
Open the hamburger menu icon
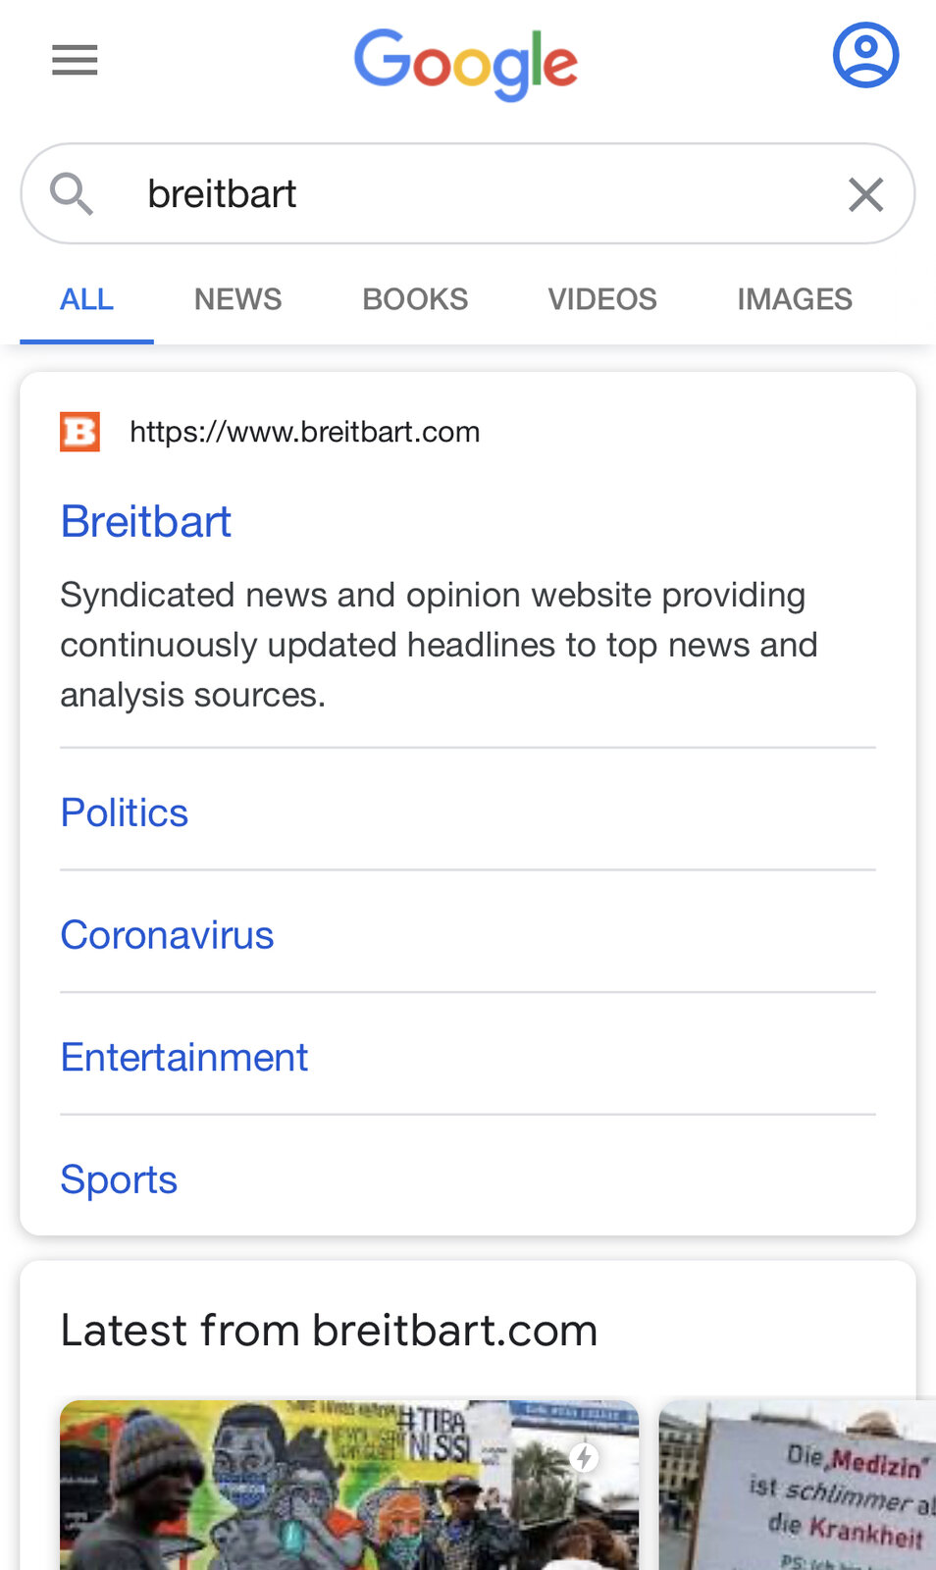point(75,60)
